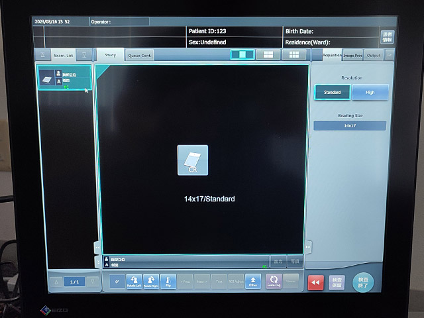Click the Rotate Left button

[134, 282]
